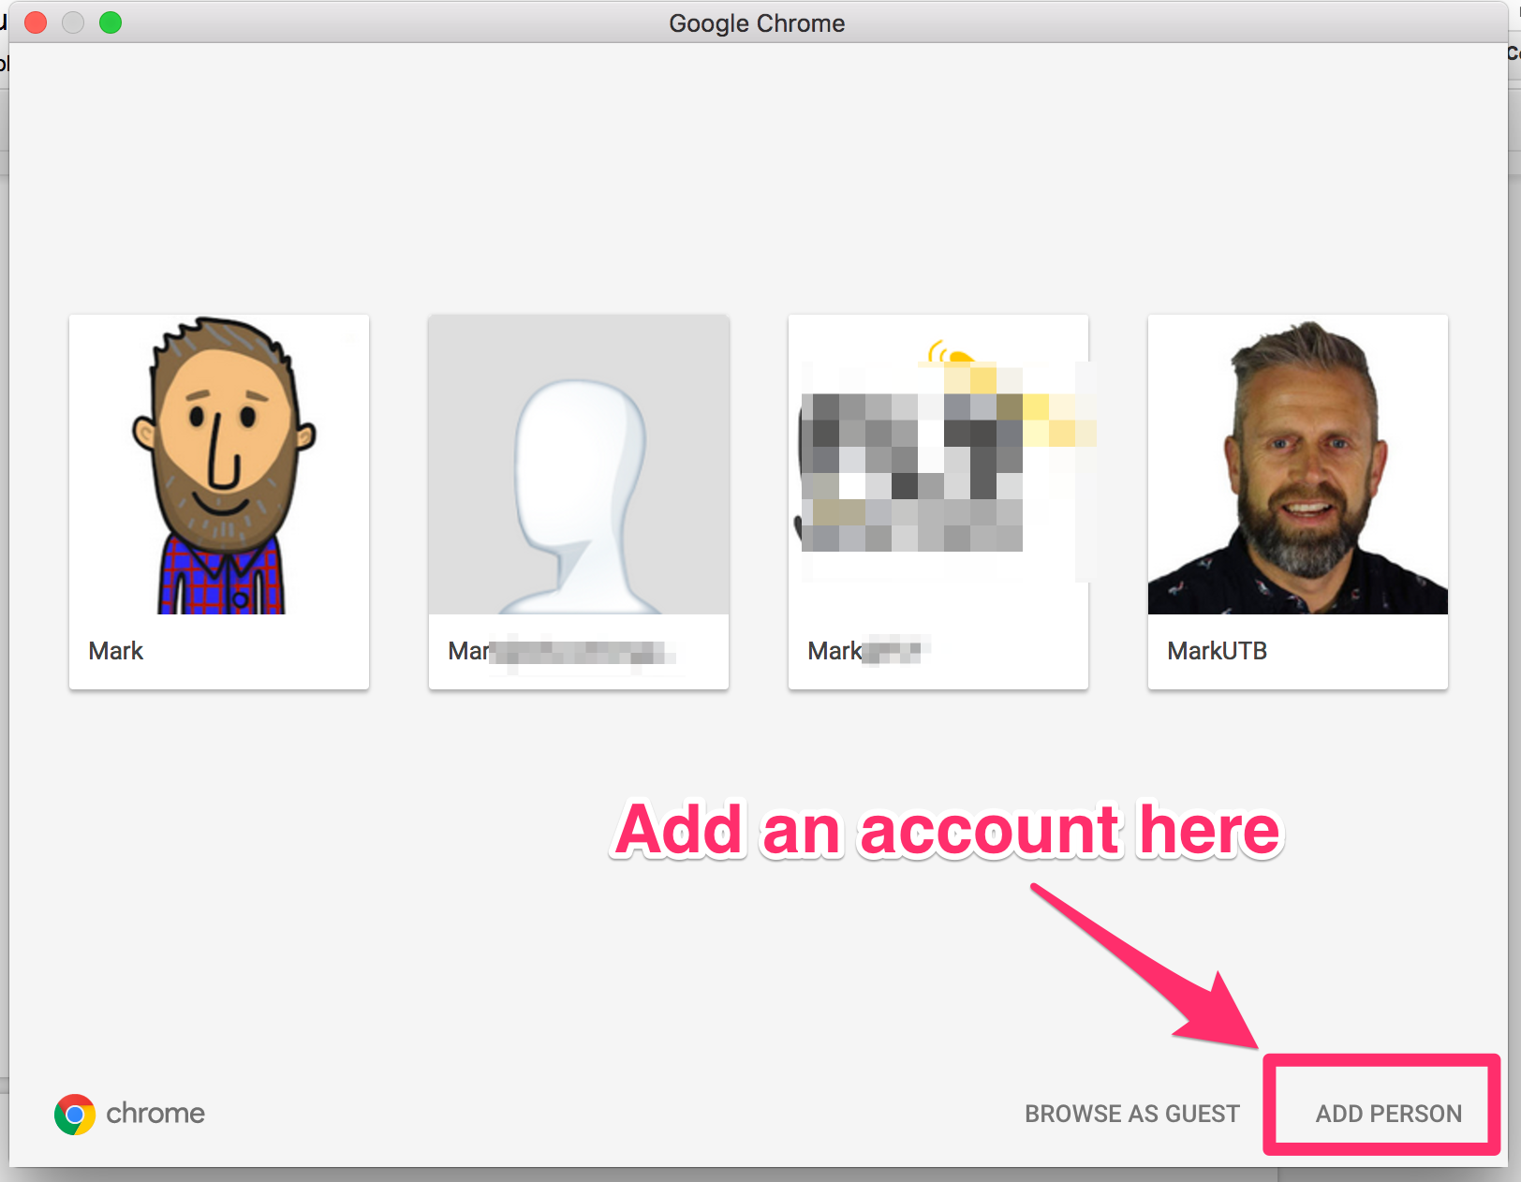Open the MarkUTB profile photo card
This screenshot has height=1182, width=1521.
click(1298, 502)
